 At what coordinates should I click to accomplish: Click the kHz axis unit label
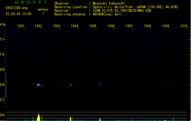(3, 25)
